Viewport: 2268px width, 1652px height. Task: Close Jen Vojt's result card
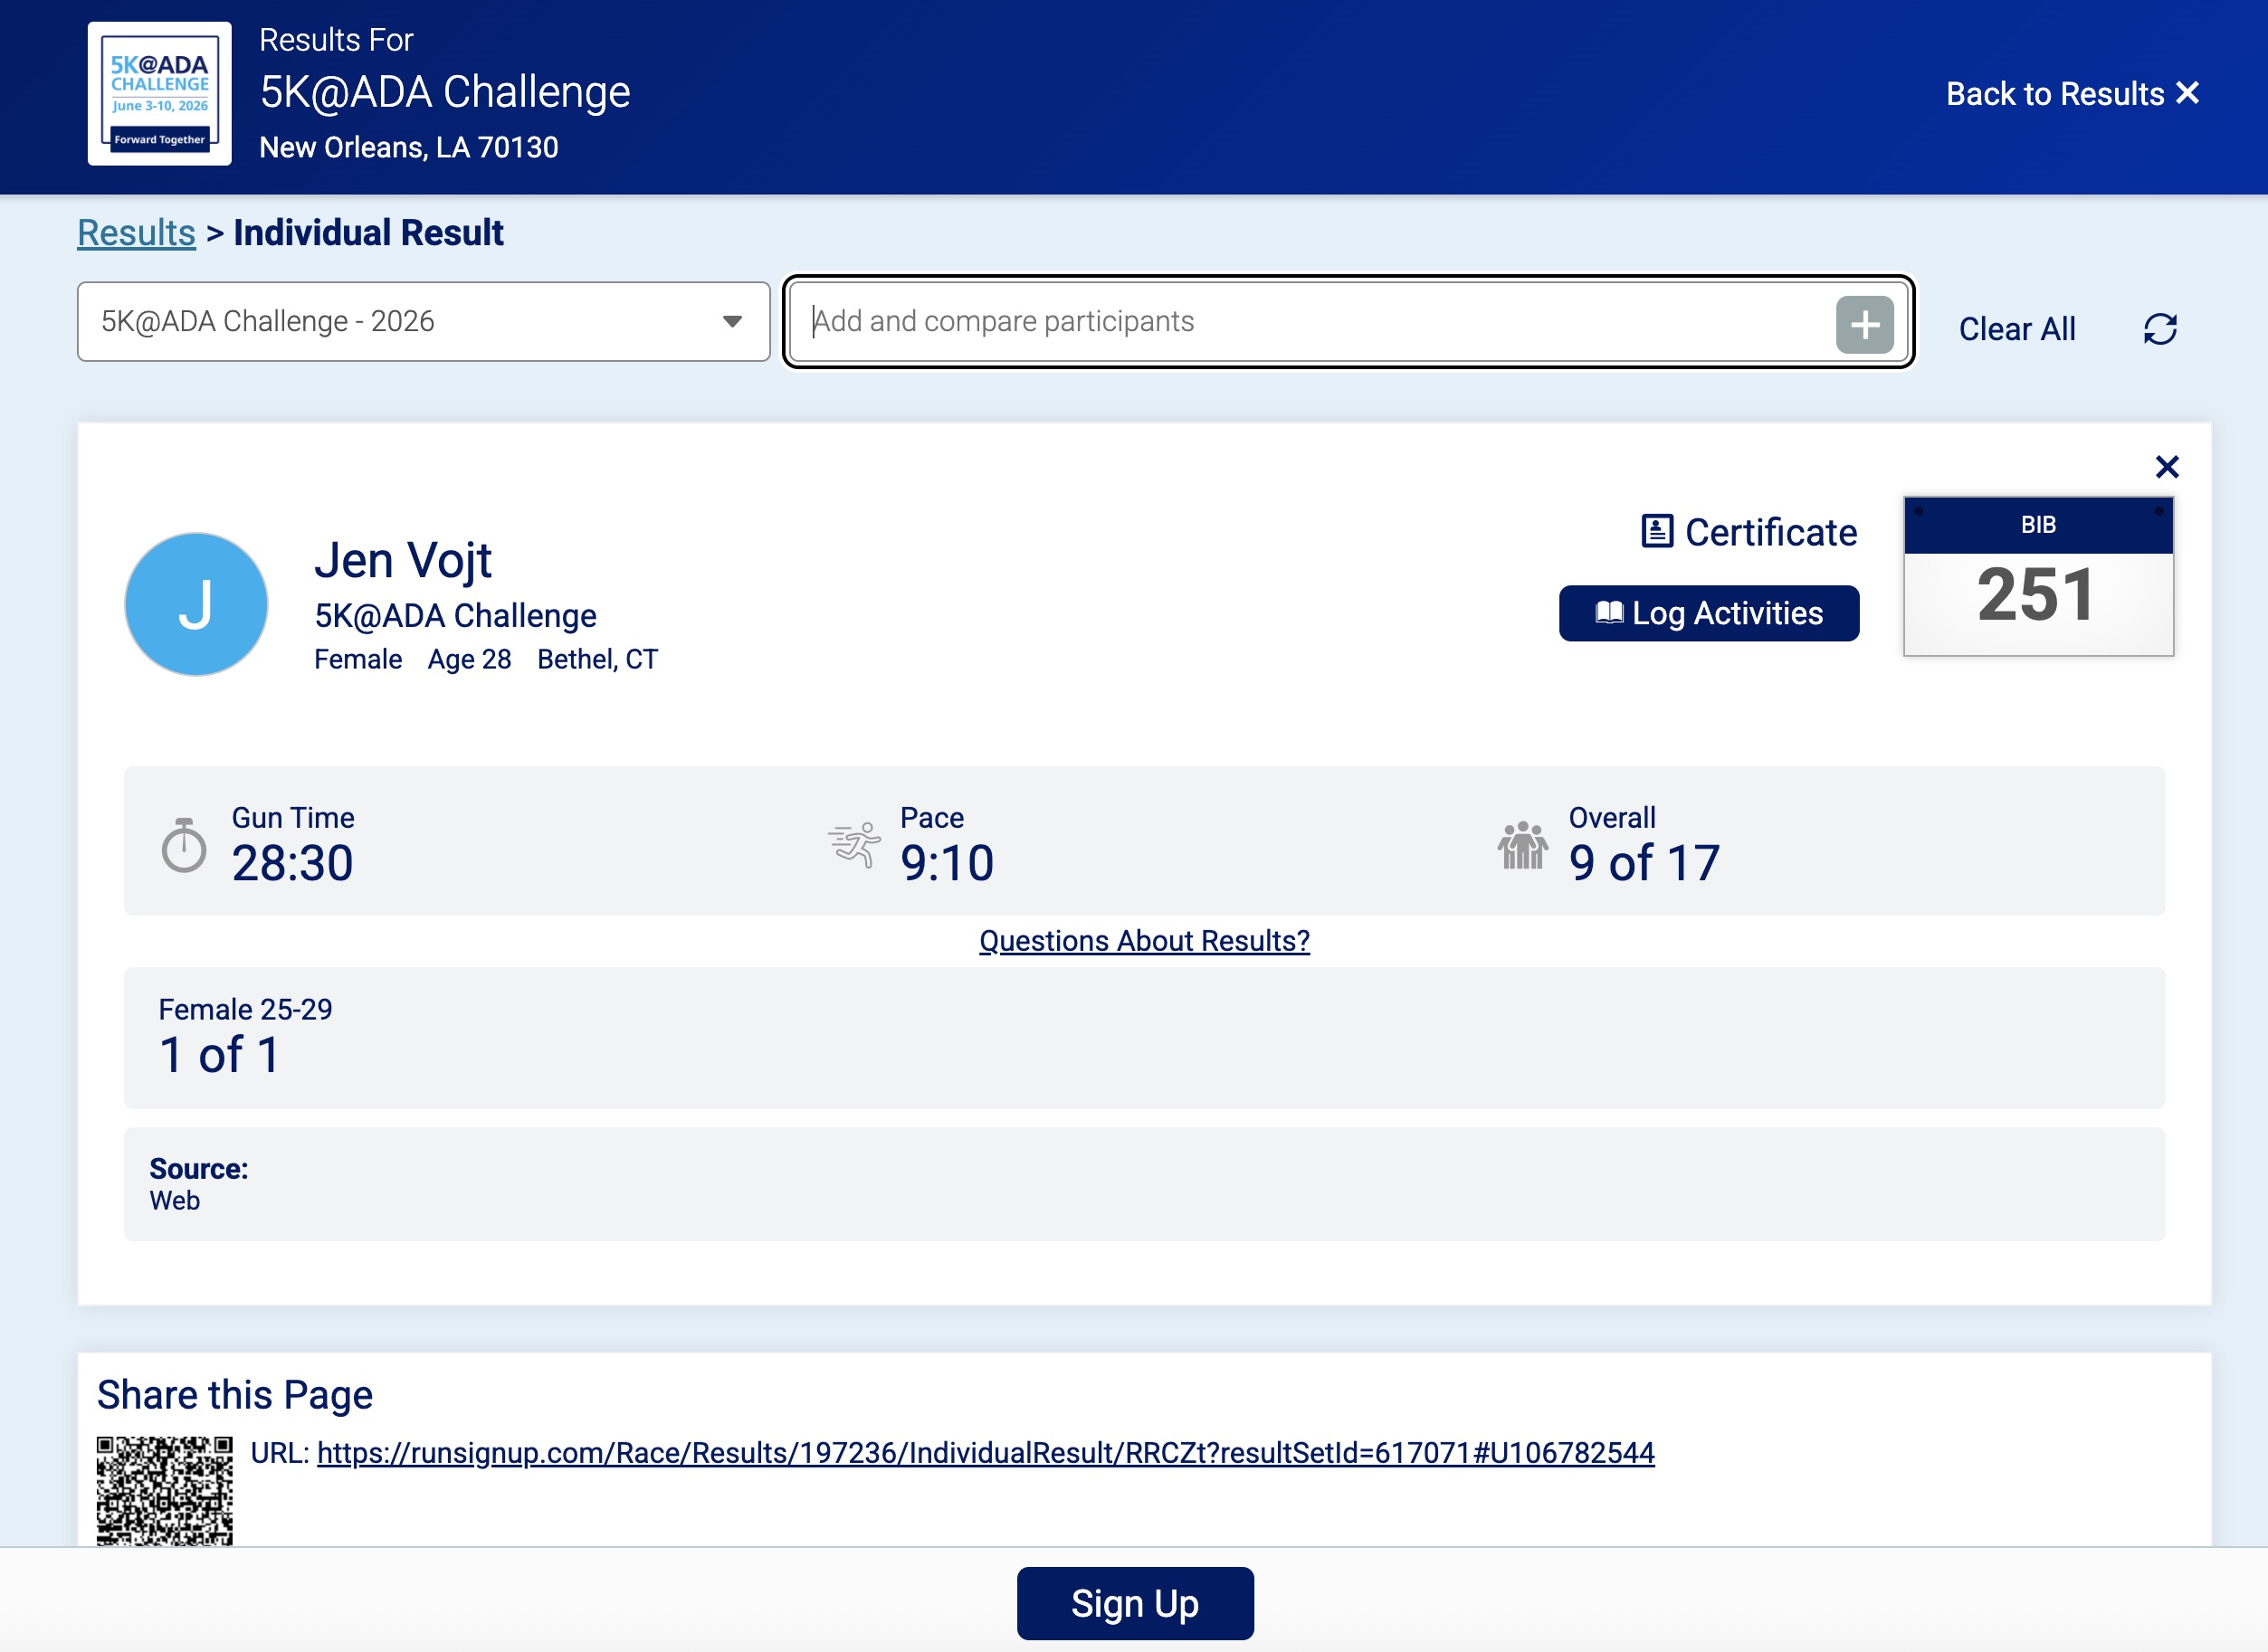click(x=2166, y=467)
